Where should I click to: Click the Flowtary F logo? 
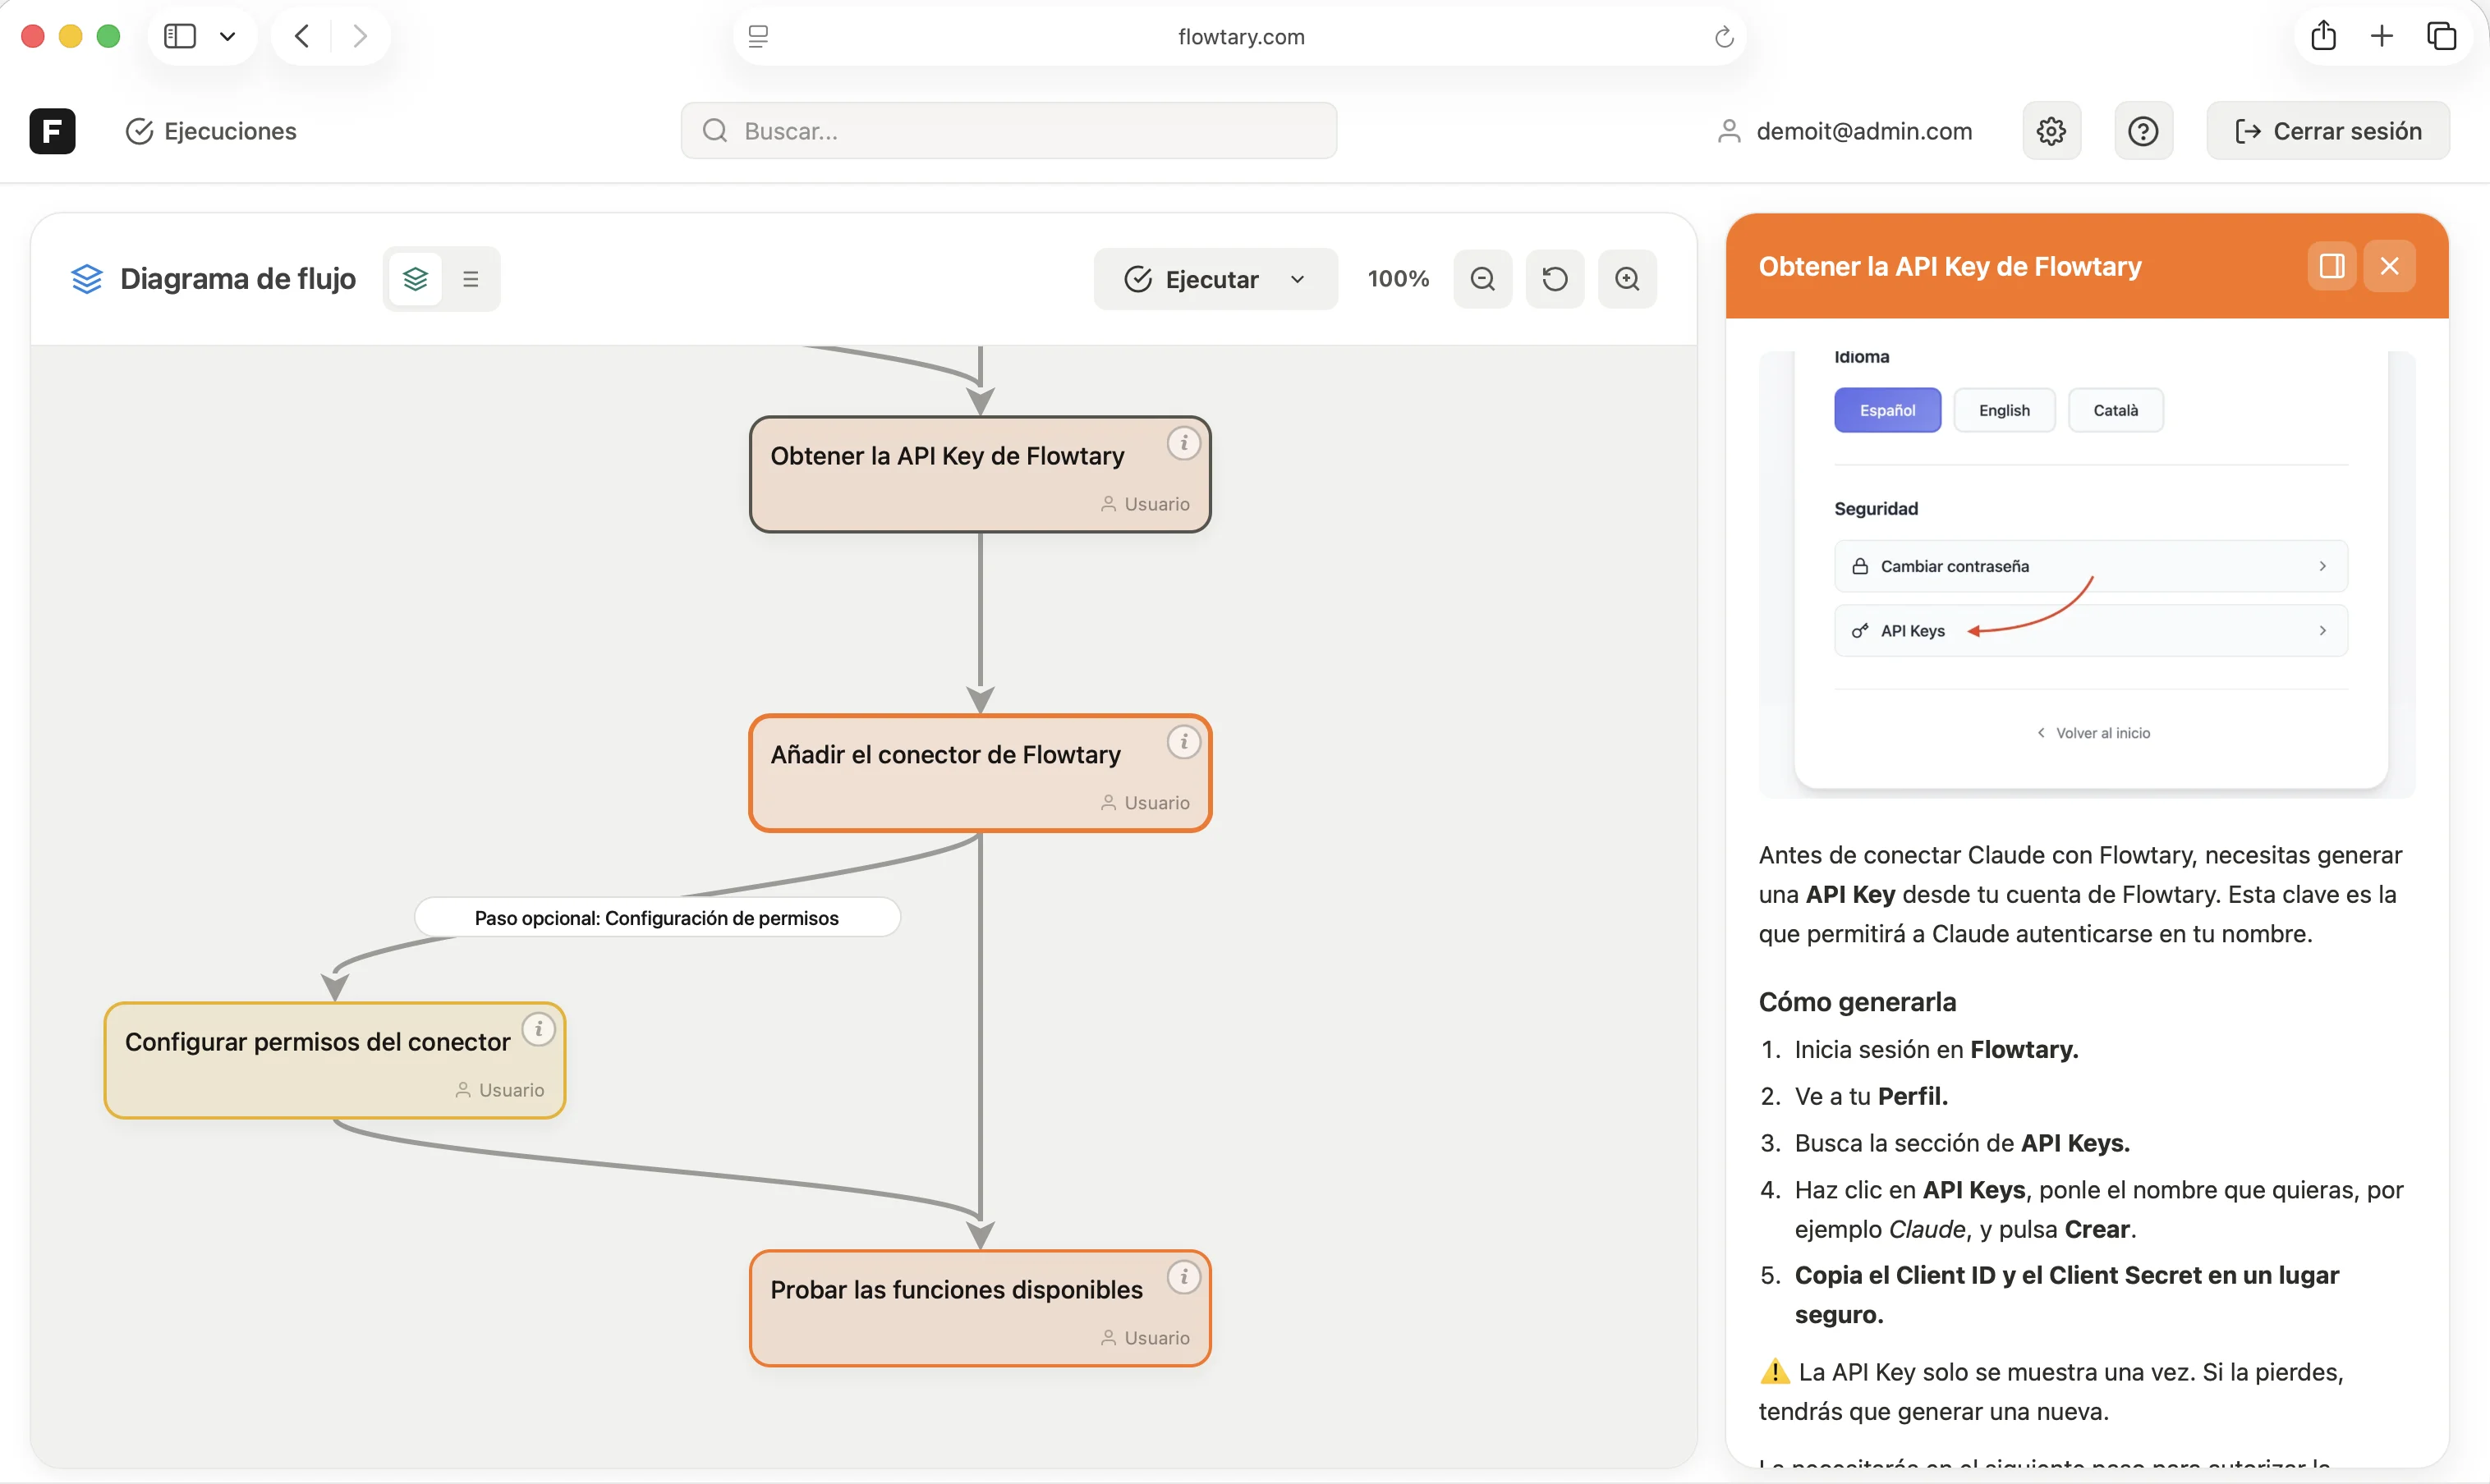coord(52,131)
